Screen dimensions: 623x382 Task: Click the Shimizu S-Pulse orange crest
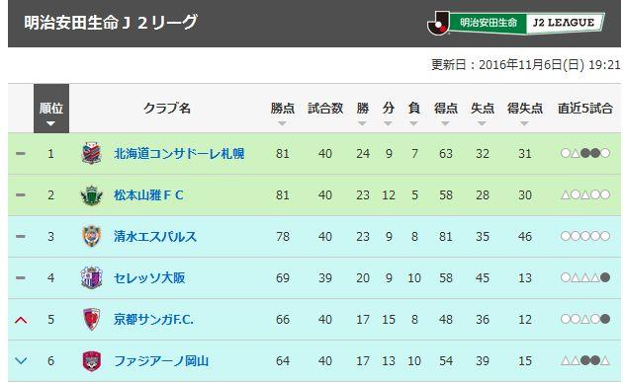[x=92, y=237]
